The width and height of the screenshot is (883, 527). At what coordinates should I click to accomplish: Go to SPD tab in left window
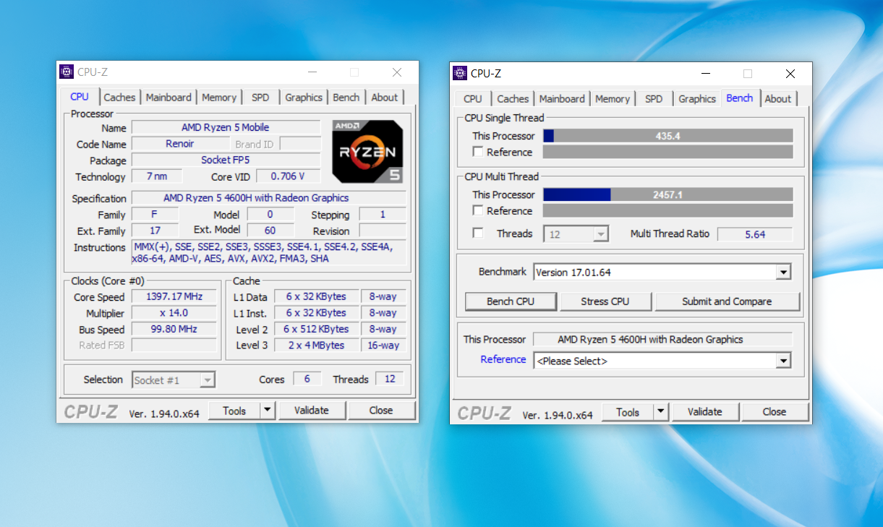(260, 98)
